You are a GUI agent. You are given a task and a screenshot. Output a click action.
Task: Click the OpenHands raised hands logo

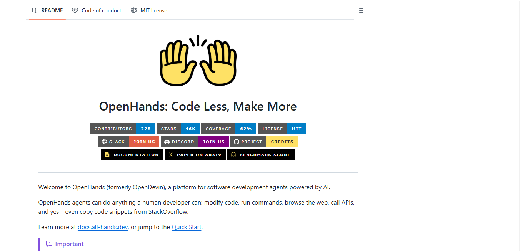(x=198, y=60)
